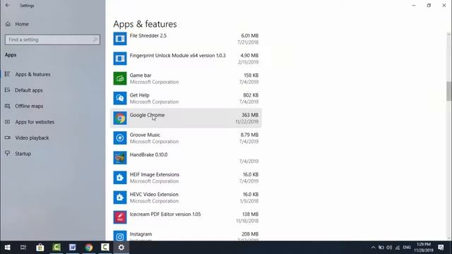The height and width of the screenshot is (254, 452).
Task: Open the white C app on taskbar
Action: tap(105, 248)
